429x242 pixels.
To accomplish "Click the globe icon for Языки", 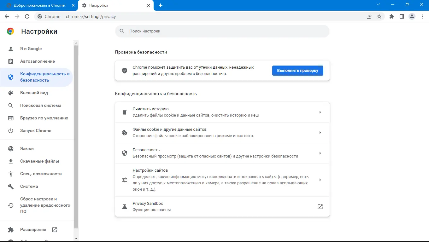I will pyautogui.click(x=11, y=148).
